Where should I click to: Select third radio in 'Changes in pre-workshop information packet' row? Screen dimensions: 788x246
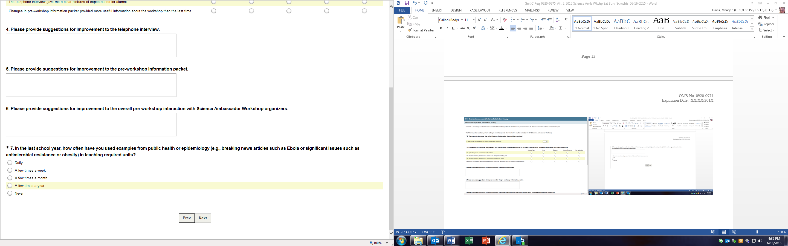tap(289, 11)
